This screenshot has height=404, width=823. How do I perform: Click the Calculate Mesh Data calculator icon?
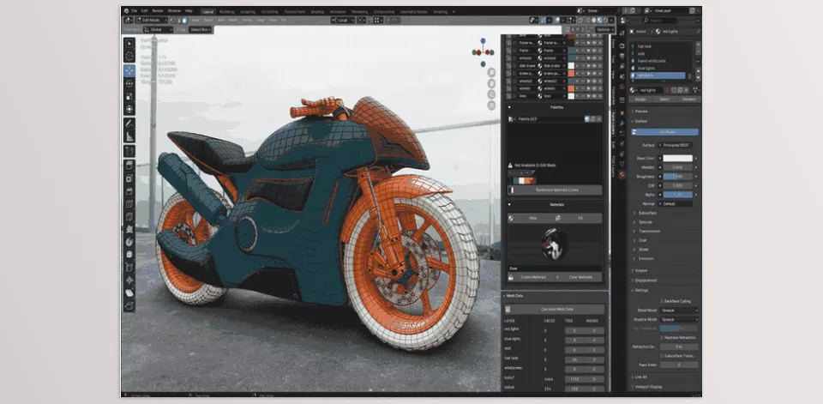pos(508,310)
